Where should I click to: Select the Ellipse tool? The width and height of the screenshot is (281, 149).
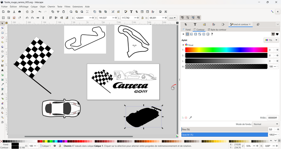[2, 38]
